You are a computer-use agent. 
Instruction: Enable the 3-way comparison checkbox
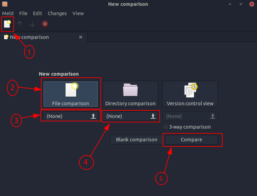[165, 127]
